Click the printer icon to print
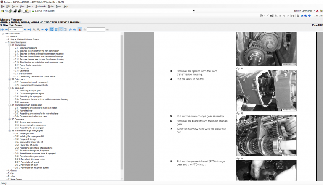Screen dimensions: 323x185 point(10,11)
